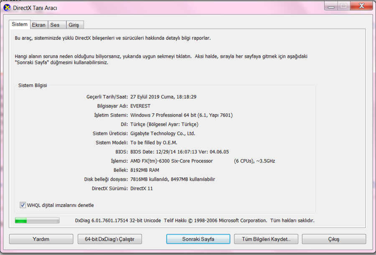Click DxDiag 6.01.7601.17514 version text

point(118,220)
